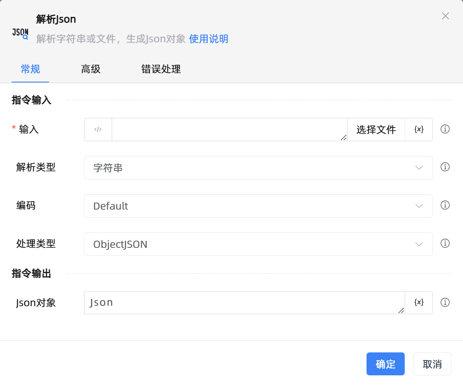Open info tooltip for 输入 field

[445, 129]
